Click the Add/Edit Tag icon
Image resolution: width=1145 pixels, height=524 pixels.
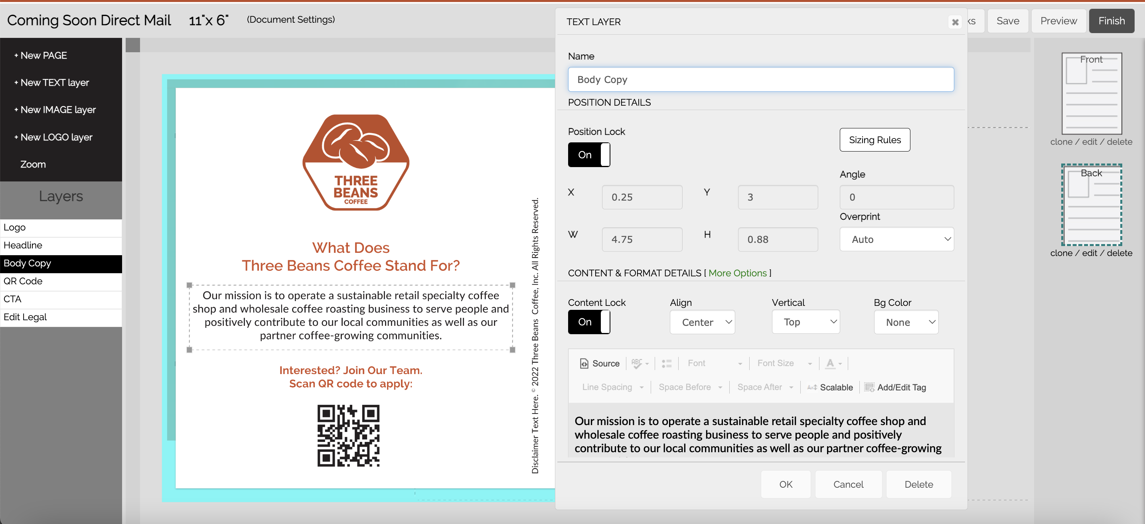click(x=895, y=387)
